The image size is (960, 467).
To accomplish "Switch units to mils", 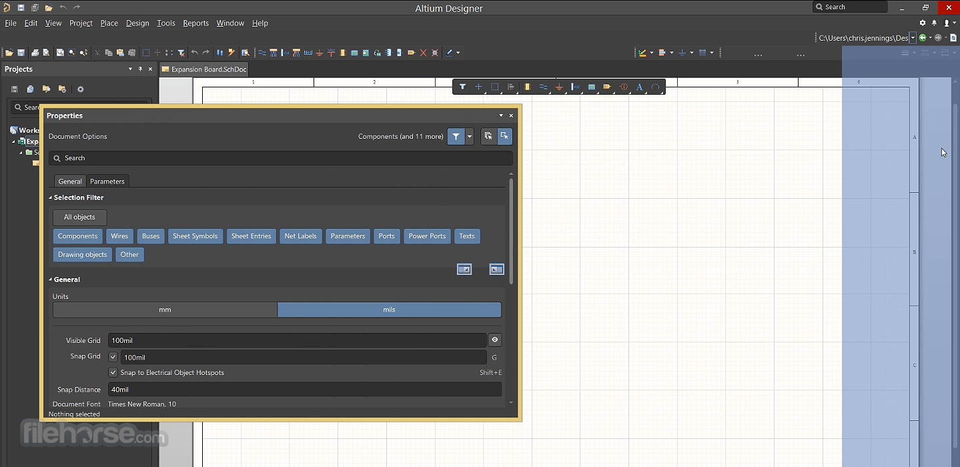I will 389,310.
